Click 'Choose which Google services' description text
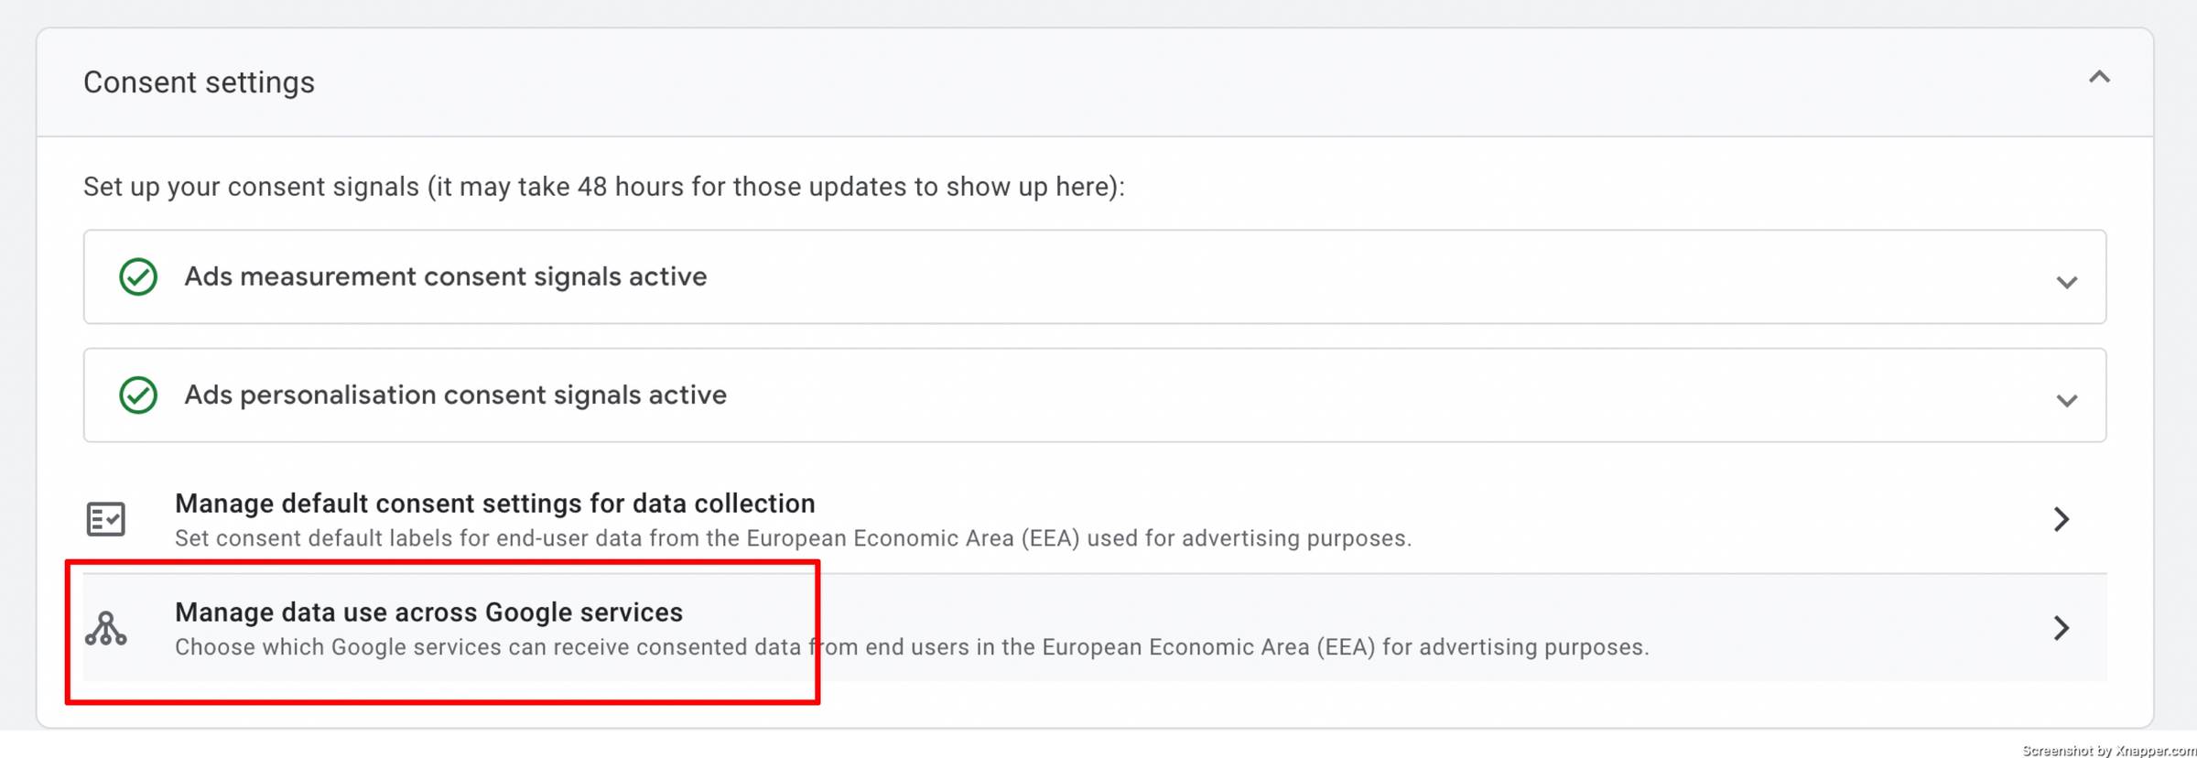Viewport: 2197px width, 758px height. pos(912,647)
